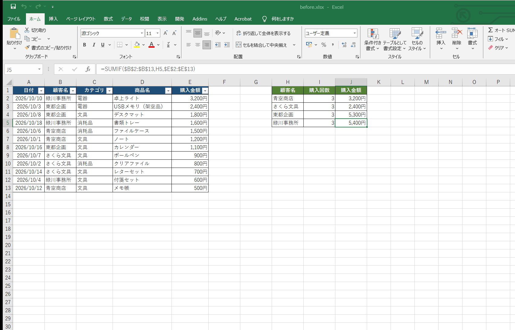Viewport: 515px width, 330px height.
Task: Click the Comma Style icon
Action: (333, 45)
